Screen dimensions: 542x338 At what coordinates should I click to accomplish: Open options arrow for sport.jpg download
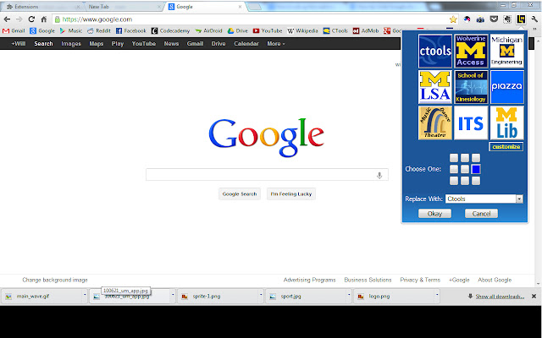349,295
